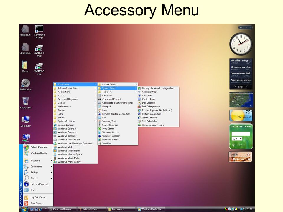Open Windows Easy Transfer entry
283x212 pixels.
tap(158, 125)
